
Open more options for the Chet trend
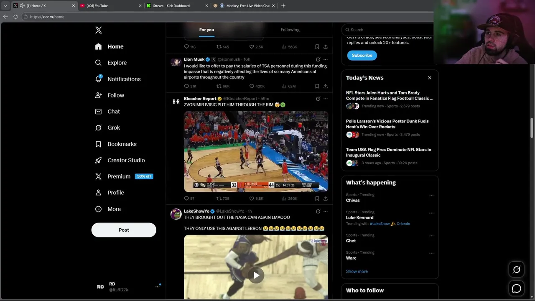[x=431, y=236]
